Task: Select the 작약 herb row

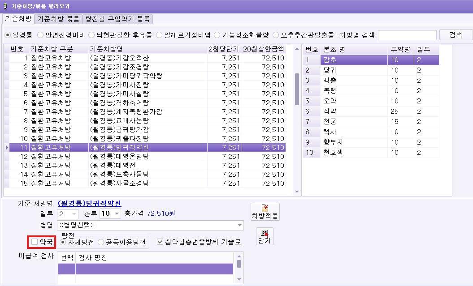Action: (371, 111)
